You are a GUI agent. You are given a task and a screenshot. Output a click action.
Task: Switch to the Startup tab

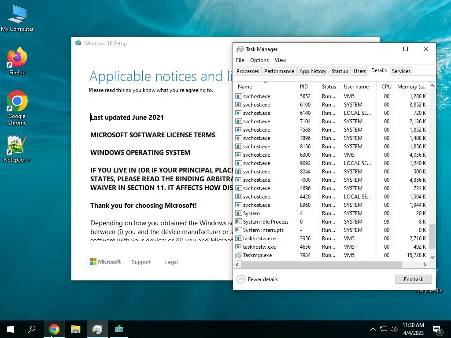[340, 71]
